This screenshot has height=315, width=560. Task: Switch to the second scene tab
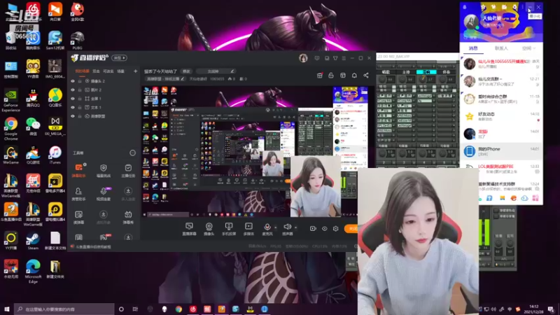96,71
